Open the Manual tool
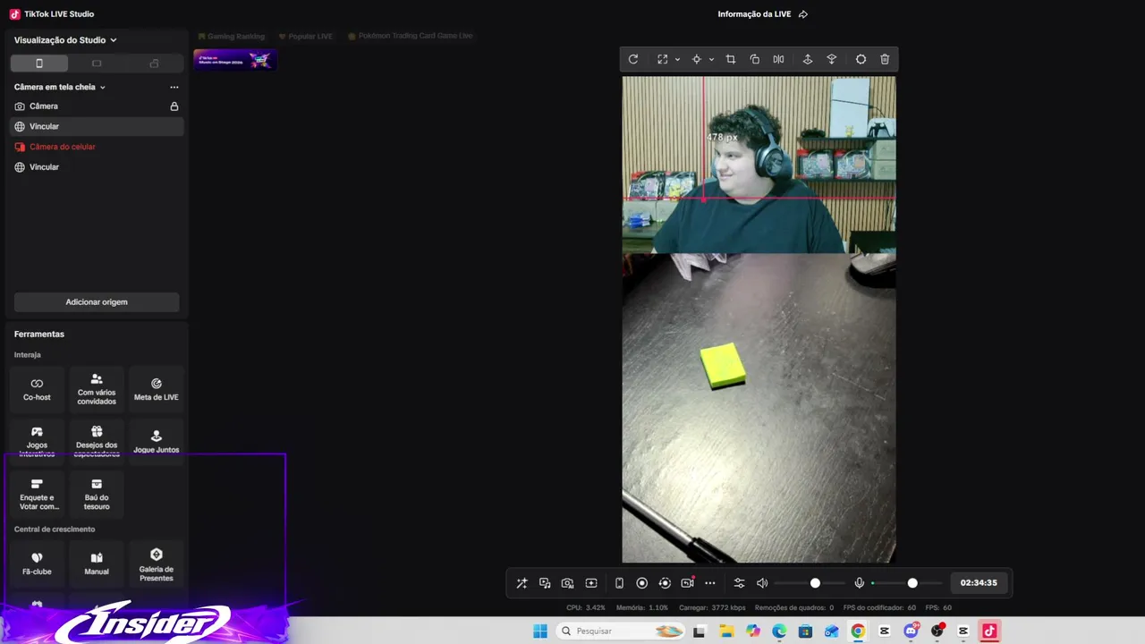This screenshot has height=644, width=1145. pyautogui.click(x=97, y=563)
